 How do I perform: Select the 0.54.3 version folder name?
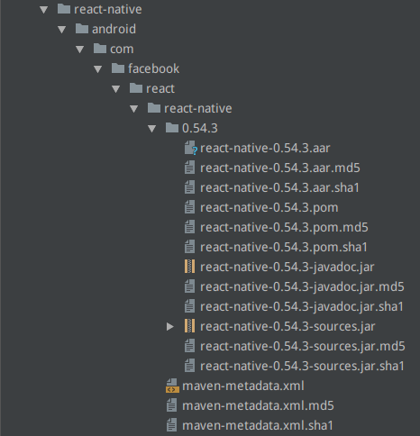200,129
